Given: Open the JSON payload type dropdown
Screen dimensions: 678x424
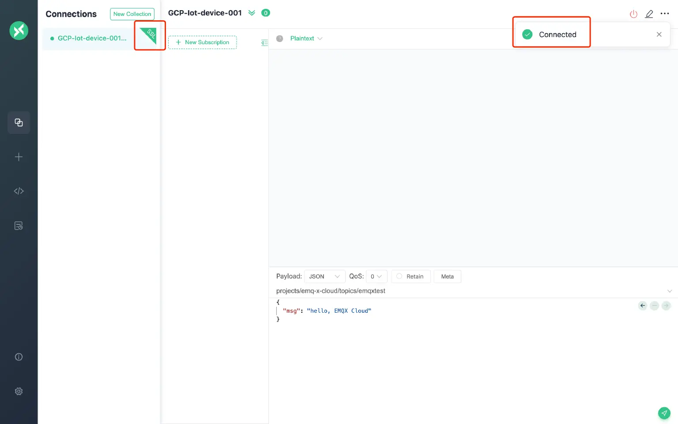Looking at the screenshot, I should coord(324,276).
